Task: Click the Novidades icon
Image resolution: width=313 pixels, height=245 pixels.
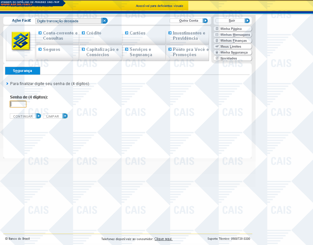Action: [217, 58]
